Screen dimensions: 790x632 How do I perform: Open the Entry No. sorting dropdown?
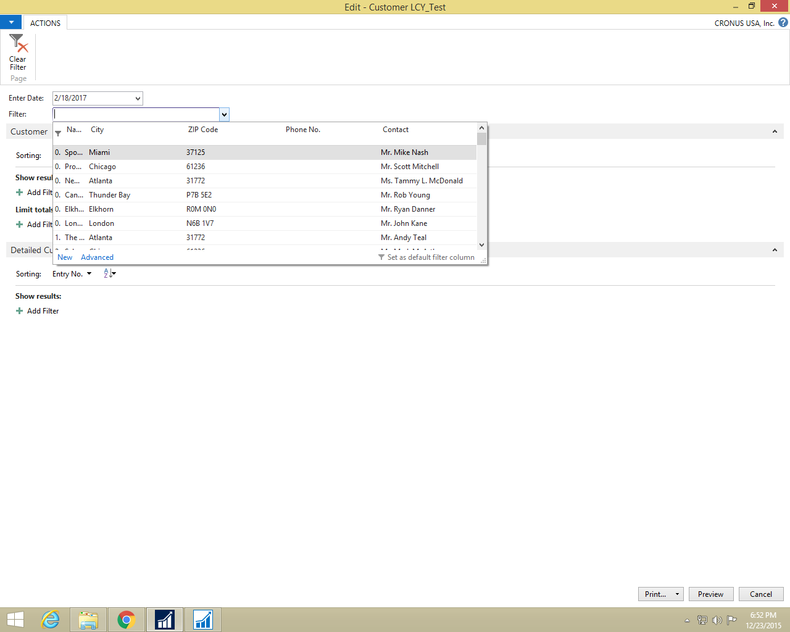tap(72, 274)
